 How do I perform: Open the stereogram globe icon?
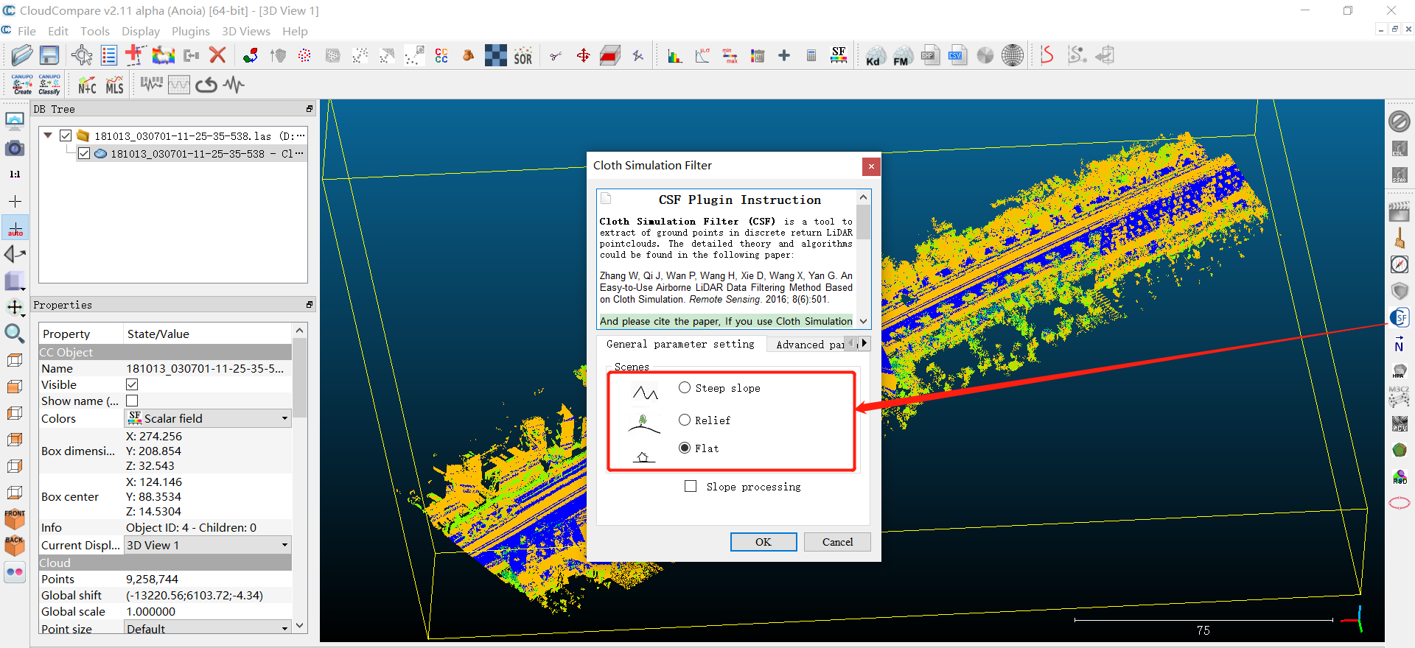click(x=1013, y=55)
